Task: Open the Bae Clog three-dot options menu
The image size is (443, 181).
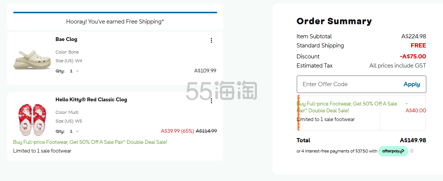Action: (211, 41)
